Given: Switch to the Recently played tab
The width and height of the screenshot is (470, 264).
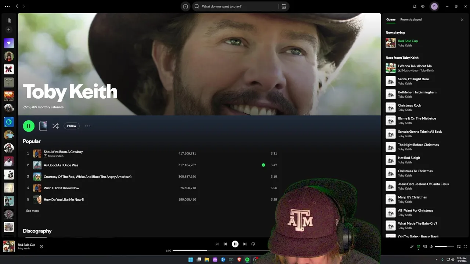Looking at the screenshot, I should pyautogui.click(x=411, y=19).
